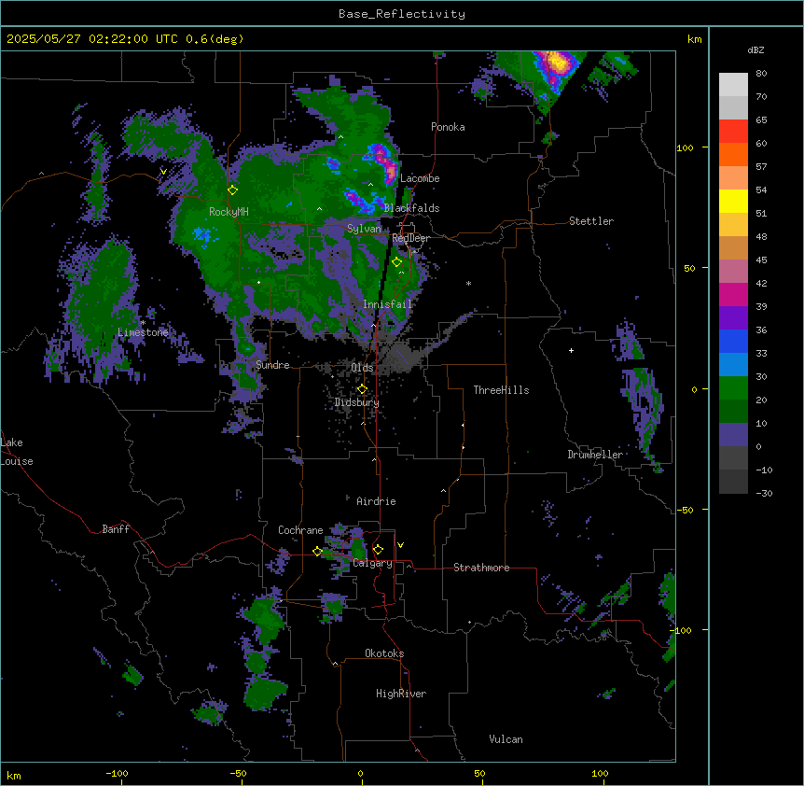Click the white asterisk marker above Limestone
The width and height of the screenshot is (804, 786).
coord(143,323)
